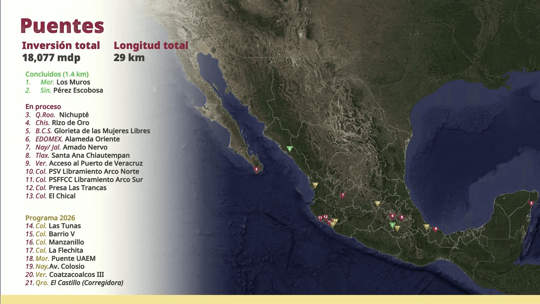Select the 'Nichupté' list entry
The image size is (540, 304).
[74, 115]
